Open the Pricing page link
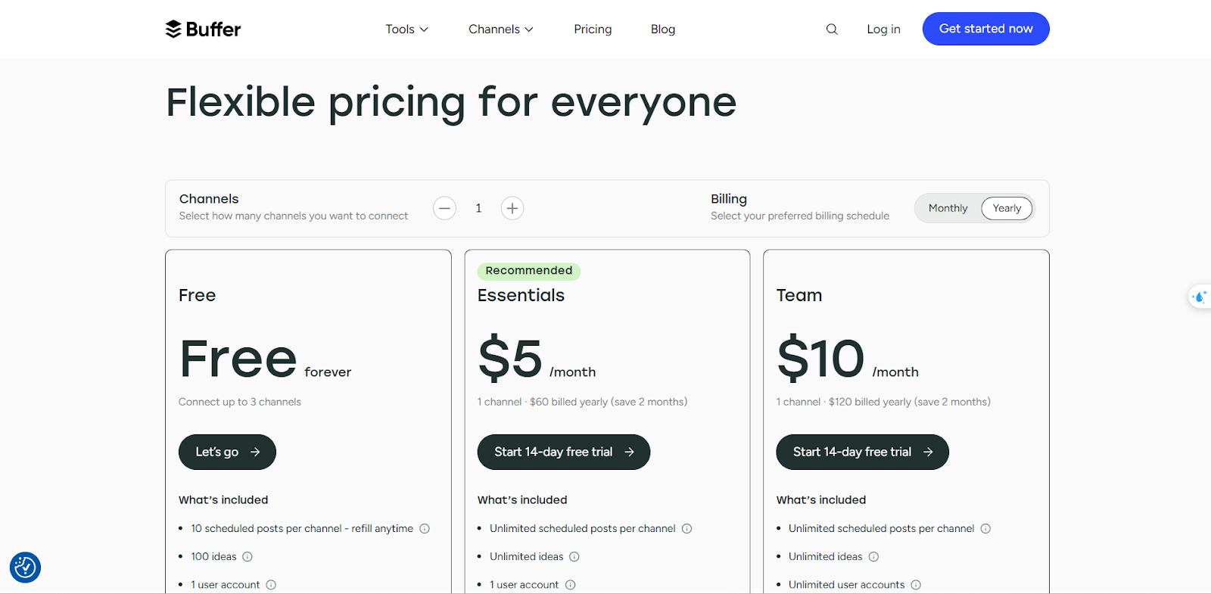 coord(593,30)
